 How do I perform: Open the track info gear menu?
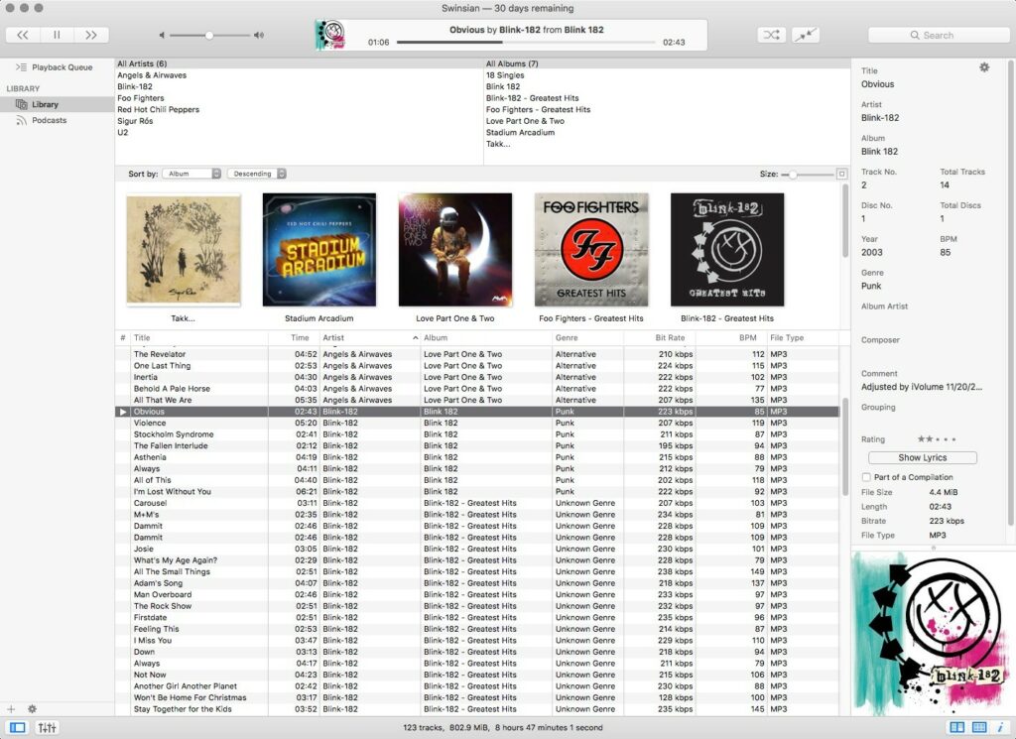(984, 67)
